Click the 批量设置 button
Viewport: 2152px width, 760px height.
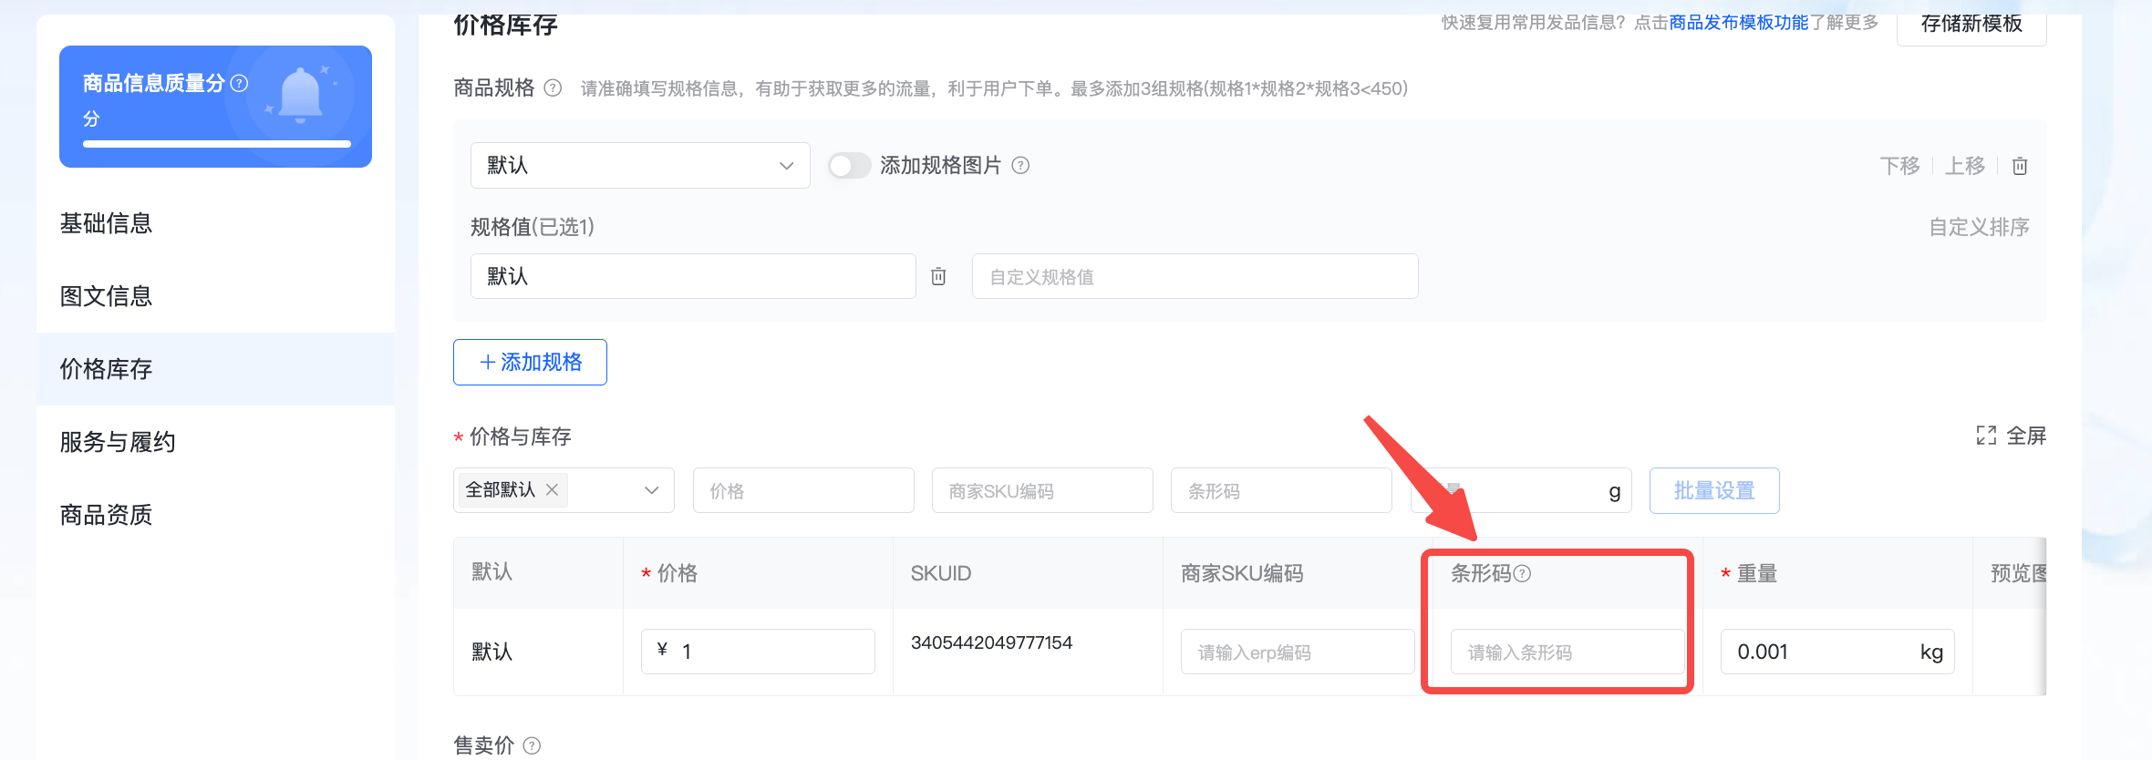[1714, 490]
